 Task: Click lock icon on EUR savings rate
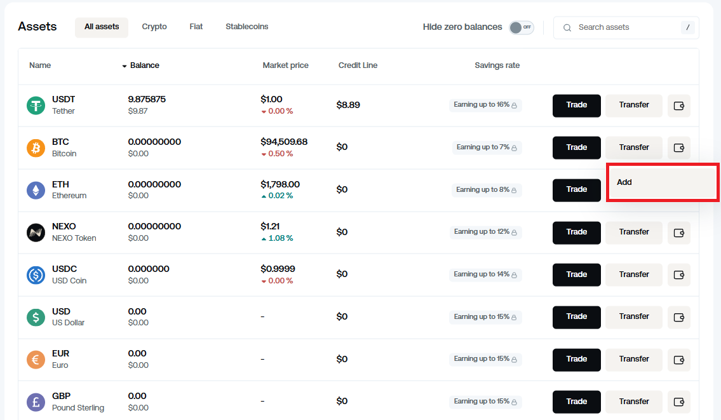click(x=514, y=359)
